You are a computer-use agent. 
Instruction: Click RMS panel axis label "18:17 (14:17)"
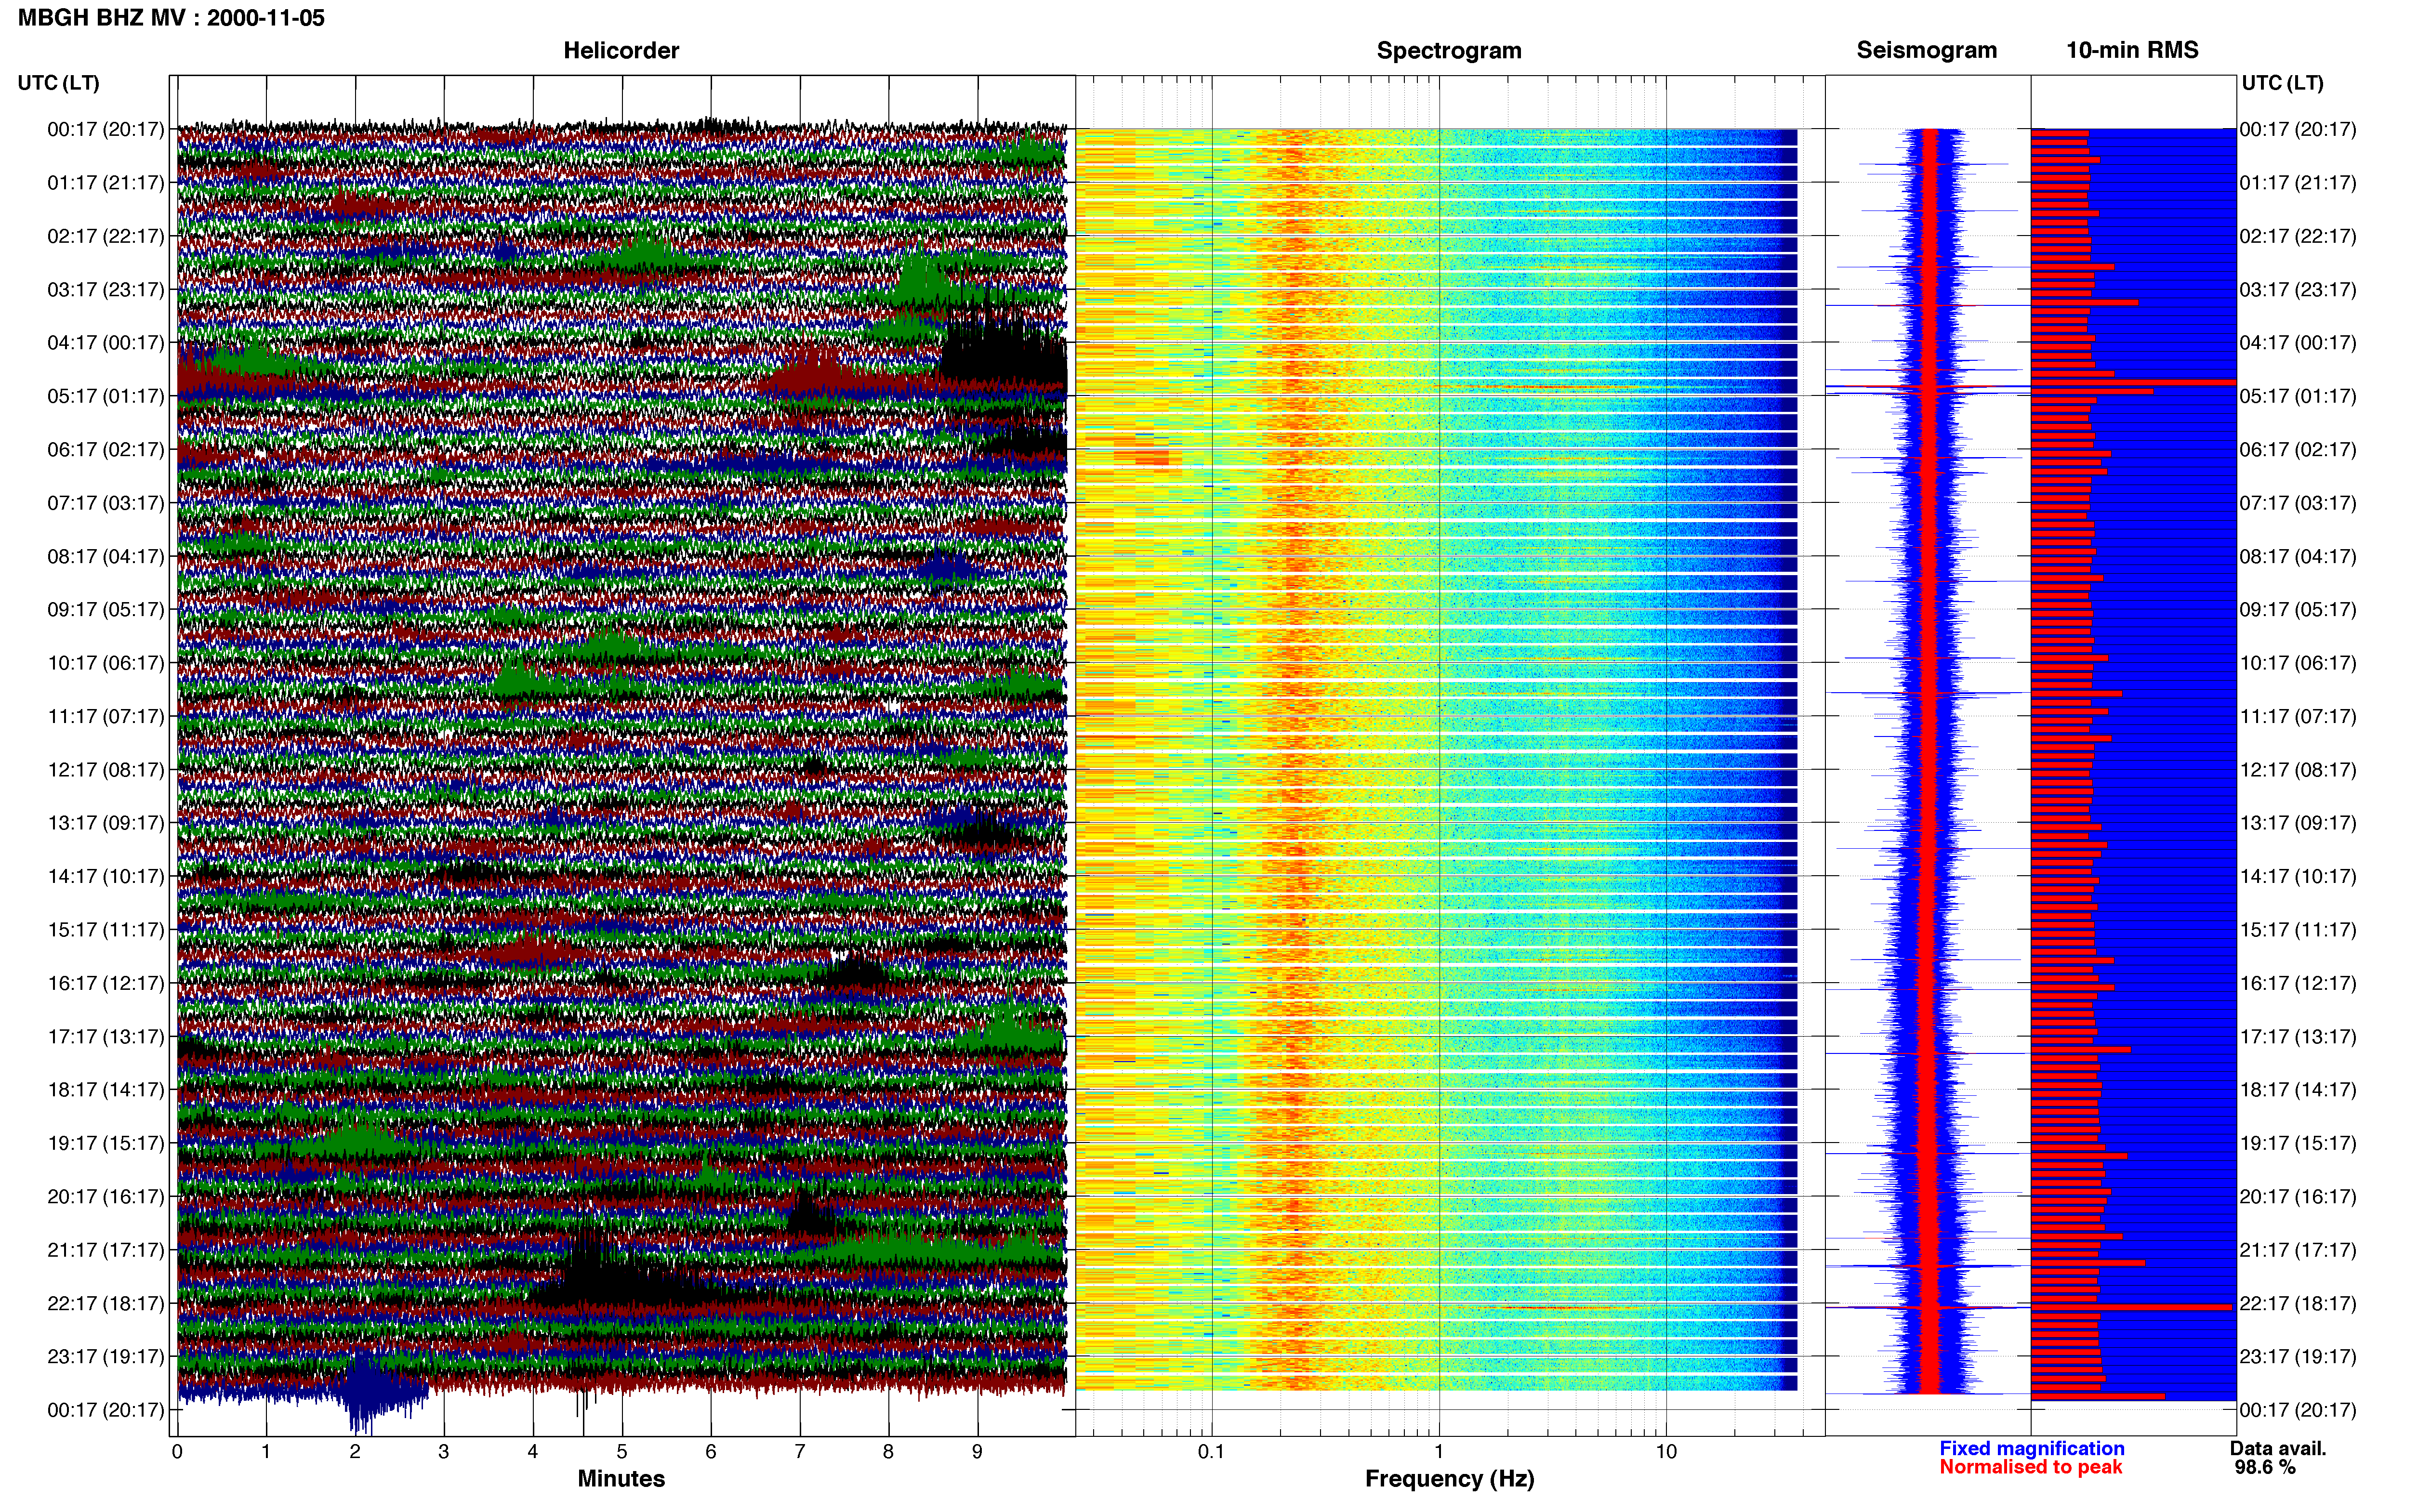coord(2298,1090)
